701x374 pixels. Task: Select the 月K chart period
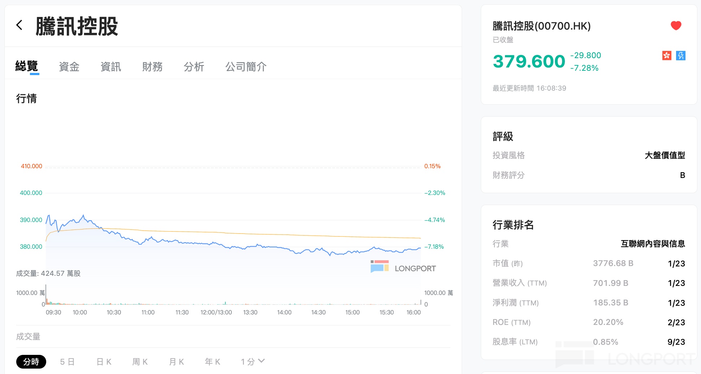pos(177,362)
